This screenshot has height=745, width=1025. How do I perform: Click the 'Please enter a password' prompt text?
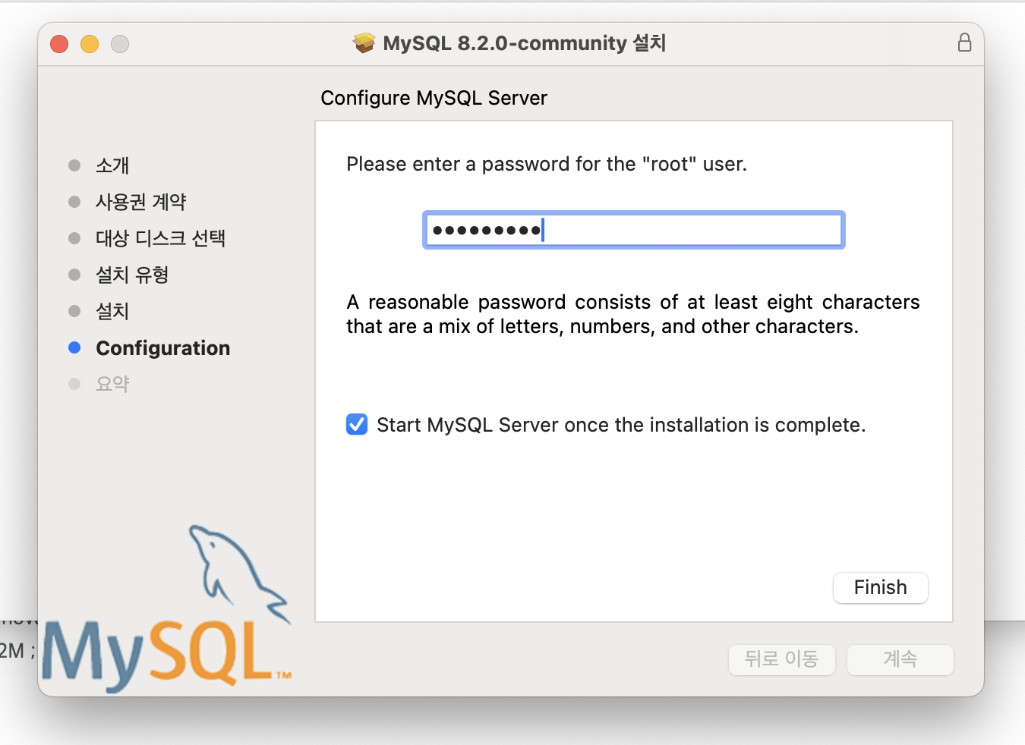point(547,164)
